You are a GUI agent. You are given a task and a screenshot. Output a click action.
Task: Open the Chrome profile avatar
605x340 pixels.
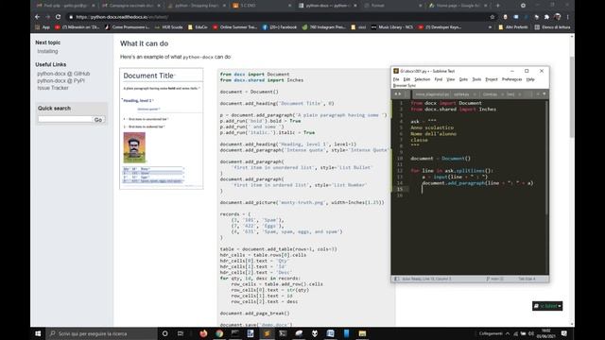pyautogui.click(x=557, y=17)
